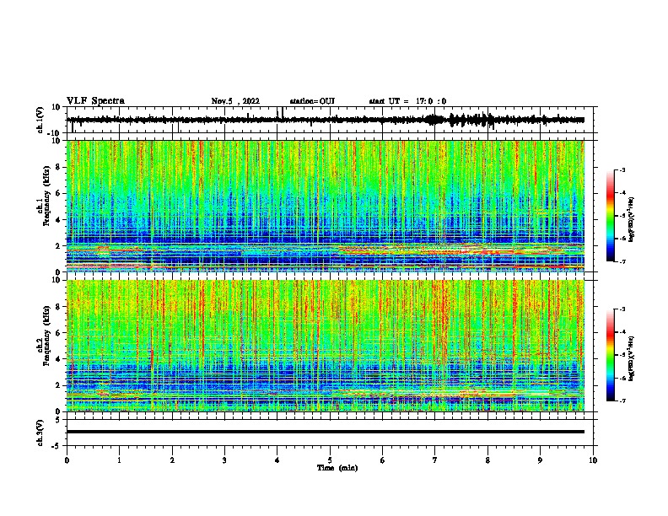Screen dimensions: 668x516
Task: Click the "6" kHz tick on ch.2 frequency axis
Action: point(58,333)
